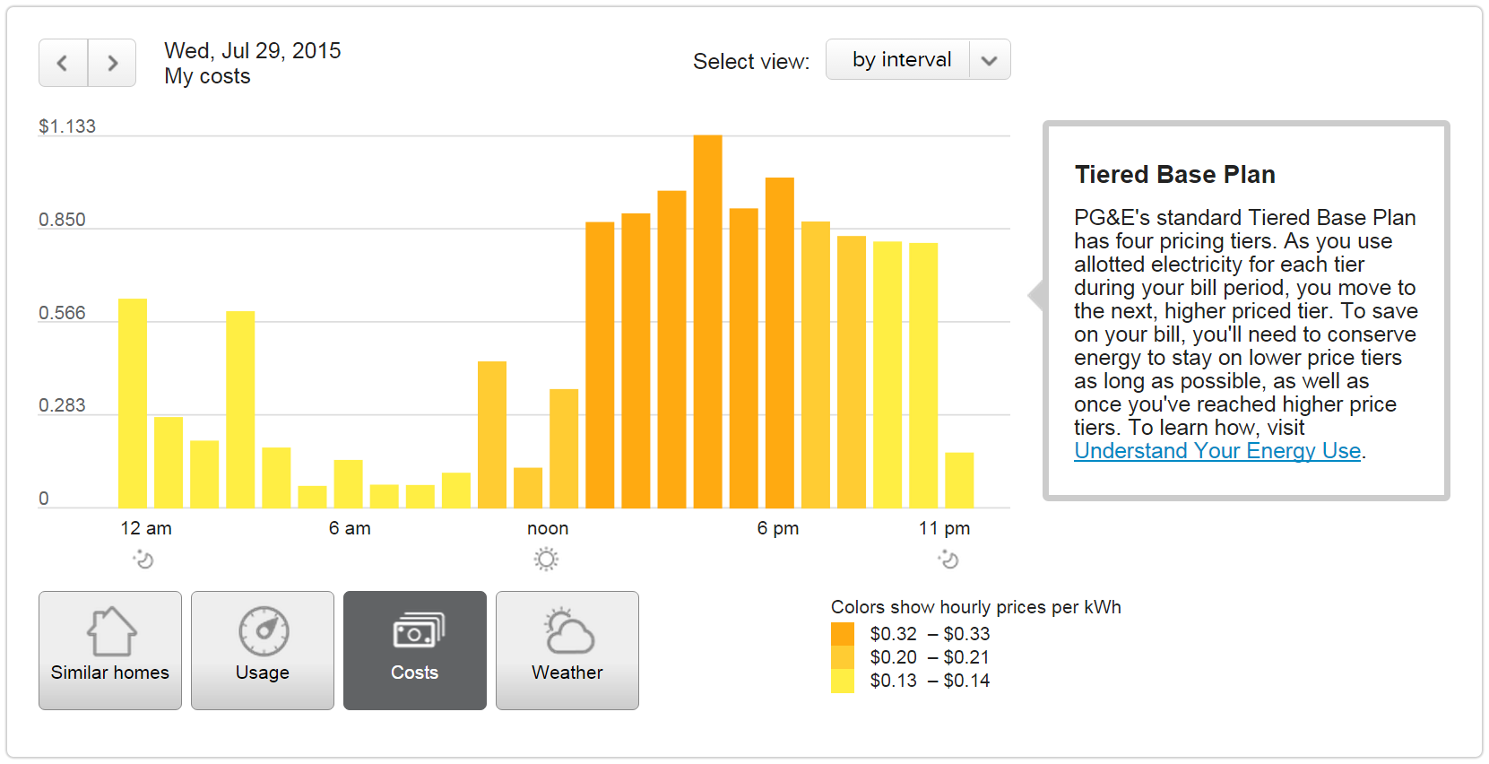Viewport: 1489px width, 764px height.
Task: Click the house icon for Similar homes
Action: [111, 631]
